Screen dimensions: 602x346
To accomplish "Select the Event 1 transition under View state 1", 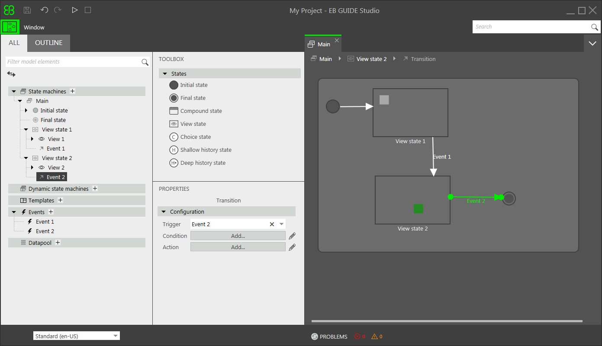I will click(56, 148).
